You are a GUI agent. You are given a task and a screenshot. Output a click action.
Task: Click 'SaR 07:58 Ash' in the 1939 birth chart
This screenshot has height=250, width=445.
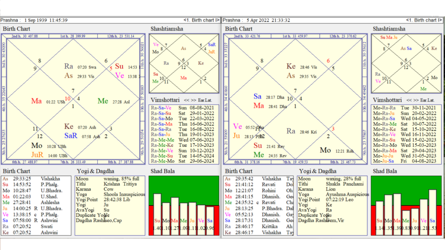click(82, 136)
